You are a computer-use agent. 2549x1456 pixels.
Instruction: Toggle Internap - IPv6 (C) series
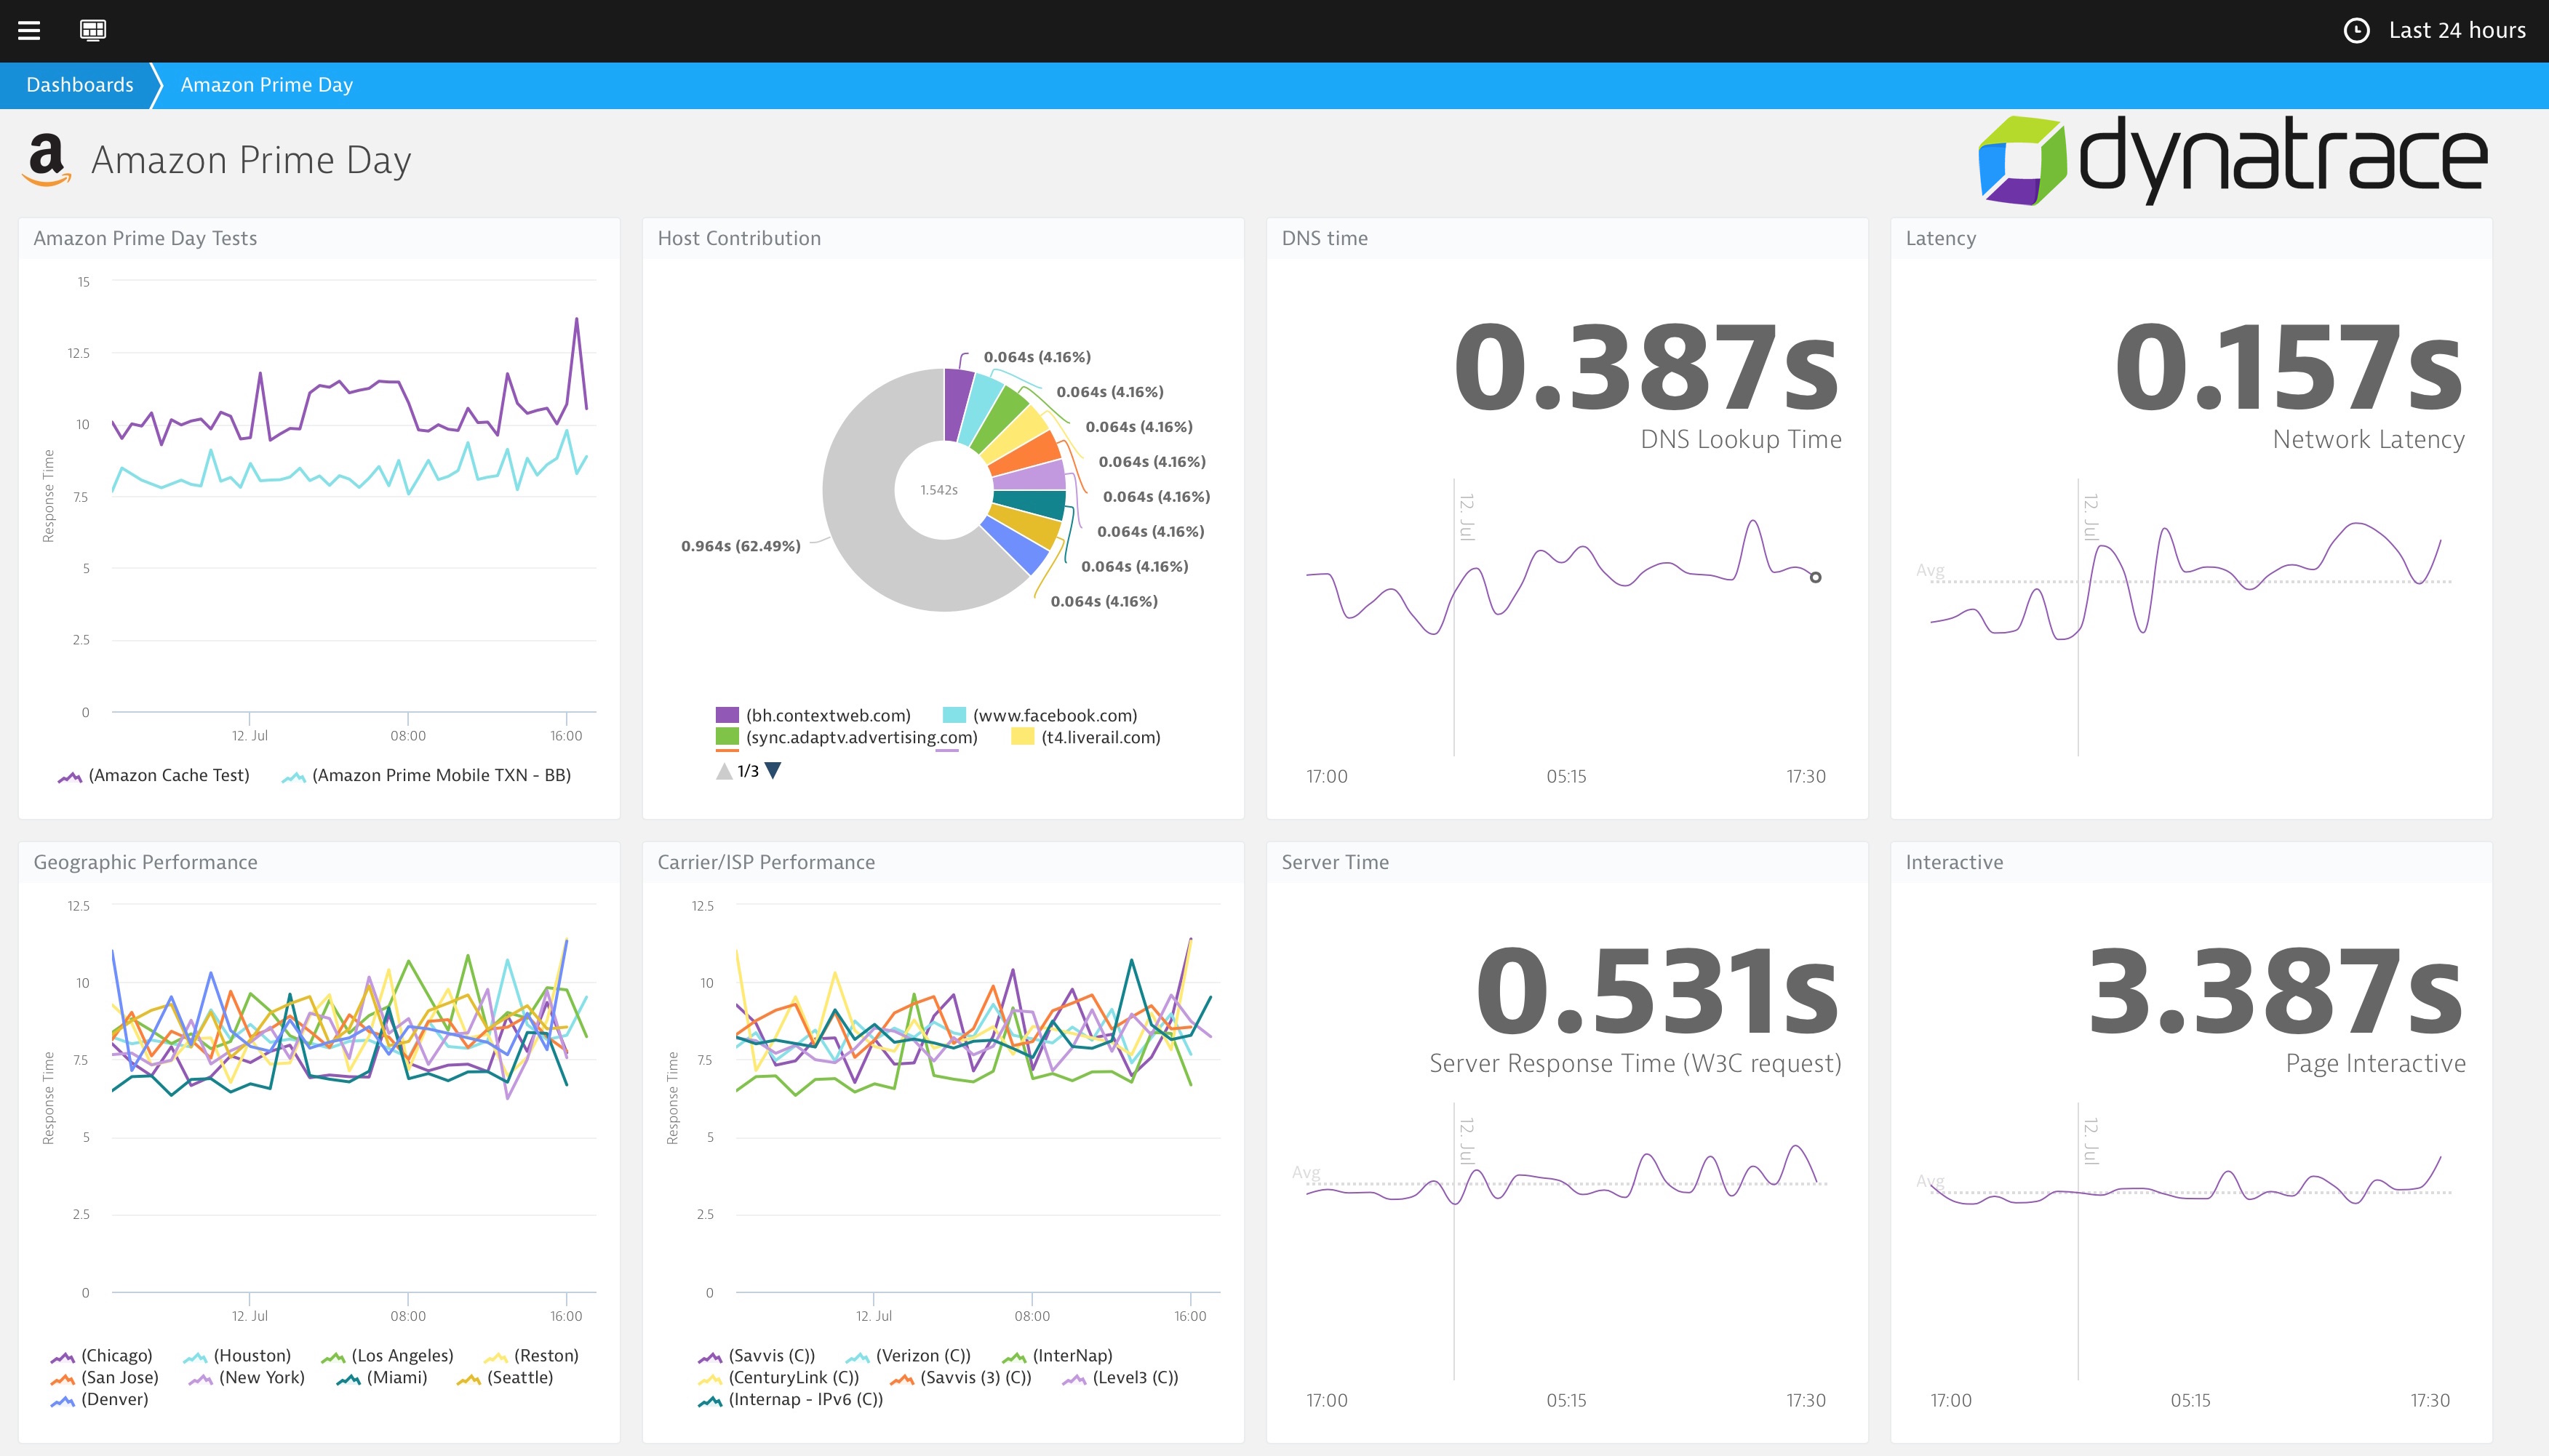click(x=791, y=1399)
